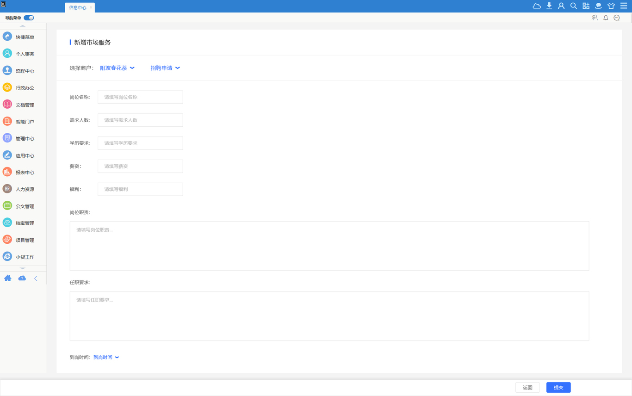This screenshot has width=632, height=396.
Task: Go to home via house icon
Action: click(x=8, y=278)
